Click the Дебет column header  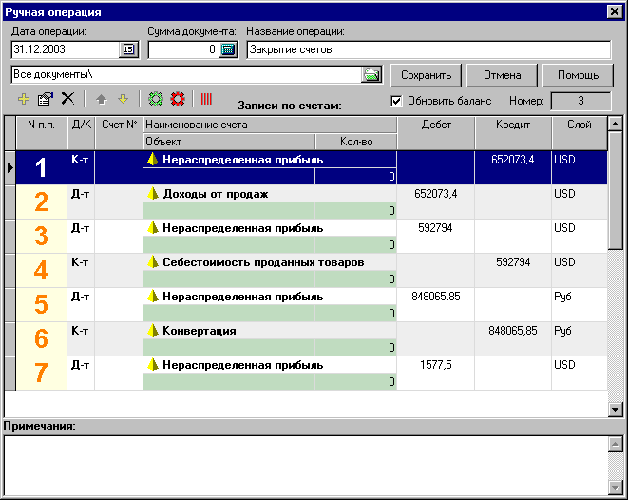pyautogui.click(x=436, y=133)
